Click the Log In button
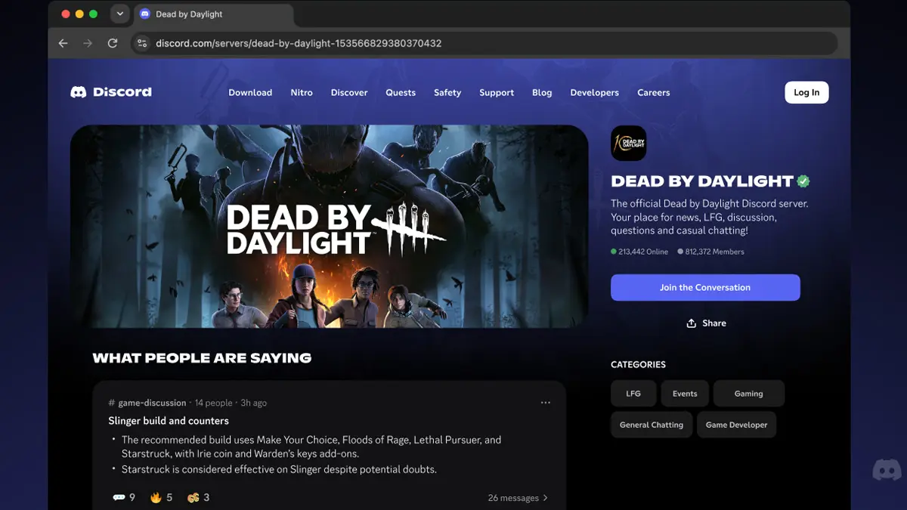Screen dimensions: 907x510 [806, 92]
